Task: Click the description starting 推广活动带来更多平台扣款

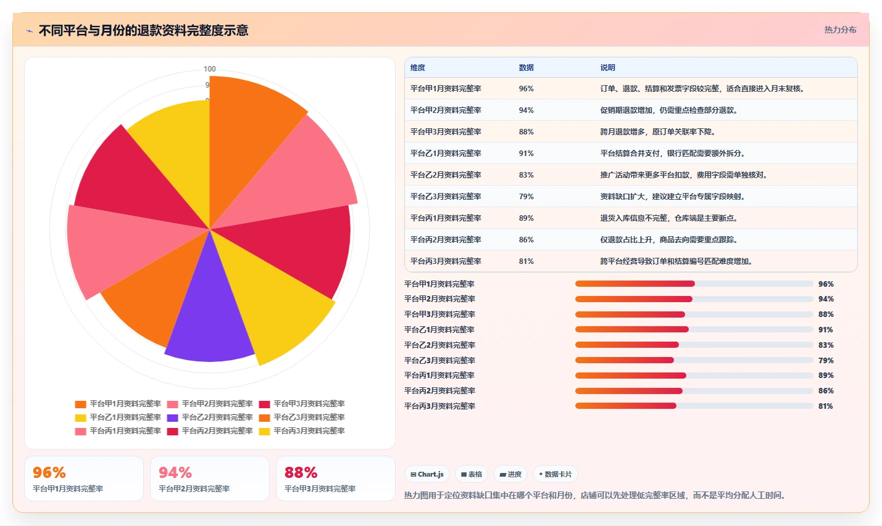Action: [684, 175]
